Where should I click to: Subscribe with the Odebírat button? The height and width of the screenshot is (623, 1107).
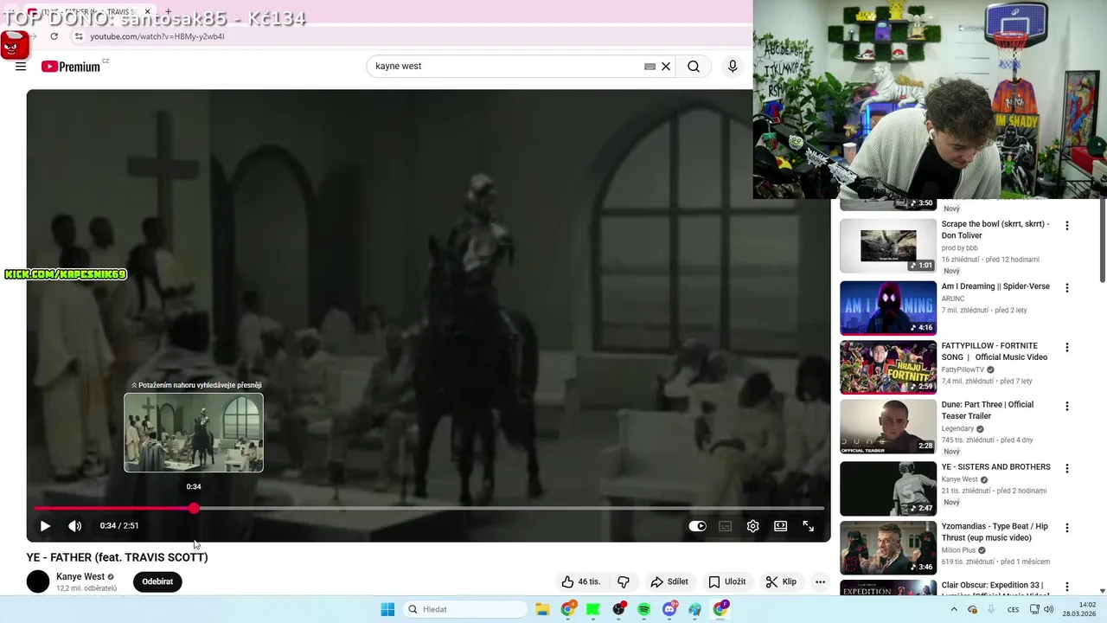pos(157,582)
